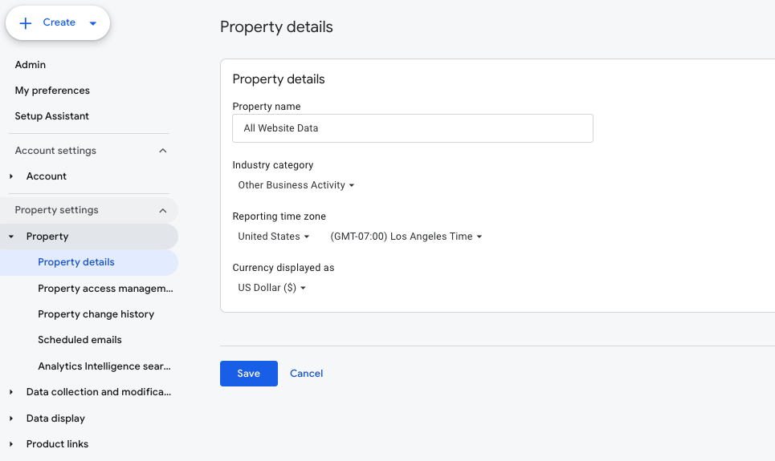Open Property change history
Image resolution: width=775 pixels, height=461 pixels.
[x=96, y=314]
